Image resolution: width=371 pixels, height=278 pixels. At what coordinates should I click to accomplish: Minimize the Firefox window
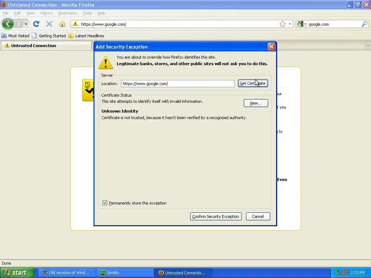349,5
